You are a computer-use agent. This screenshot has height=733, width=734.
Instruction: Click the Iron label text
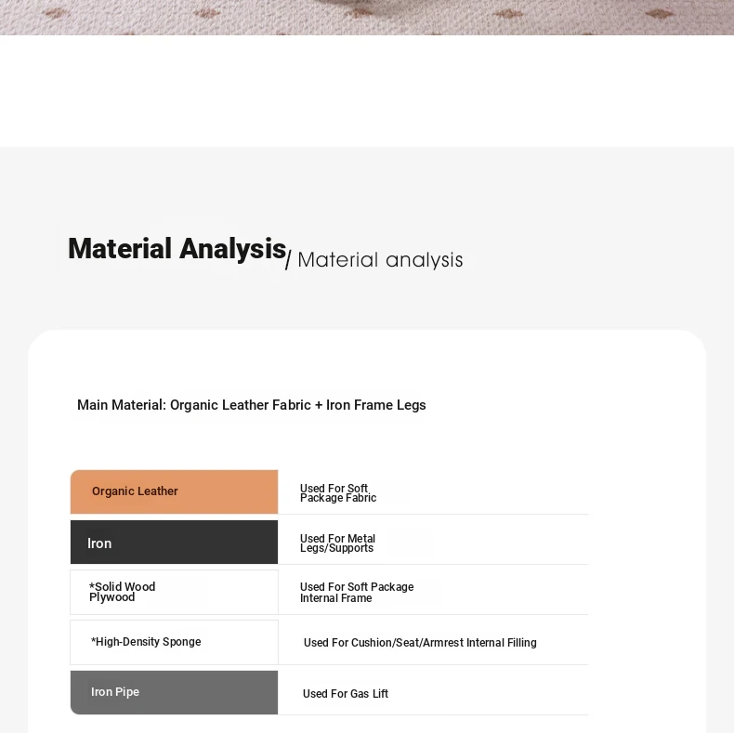(x=99, y=543)
